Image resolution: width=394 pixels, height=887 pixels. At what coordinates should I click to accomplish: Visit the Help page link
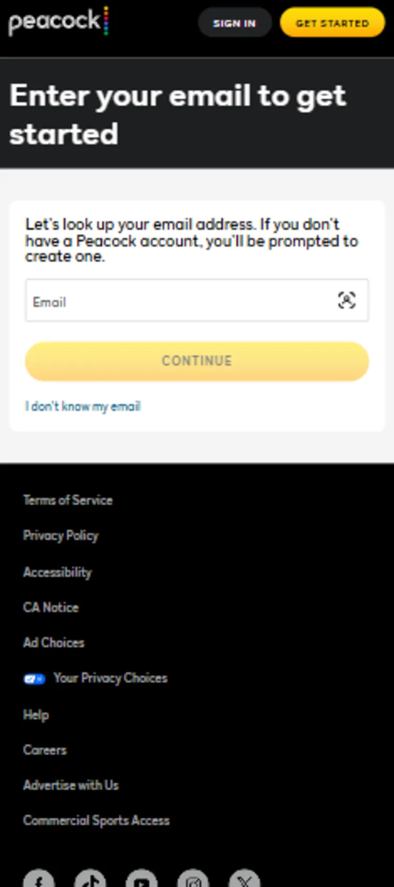coord(36,715)
